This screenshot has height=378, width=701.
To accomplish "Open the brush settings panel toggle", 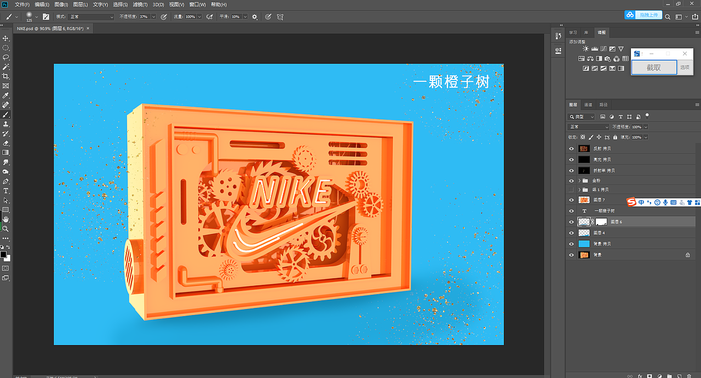I will [x=46, y=16].
